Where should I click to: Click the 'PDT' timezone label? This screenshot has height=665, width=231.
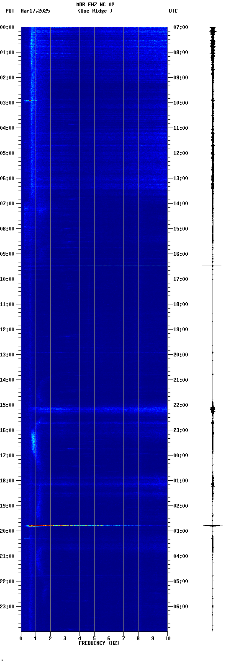coord(10,11)
